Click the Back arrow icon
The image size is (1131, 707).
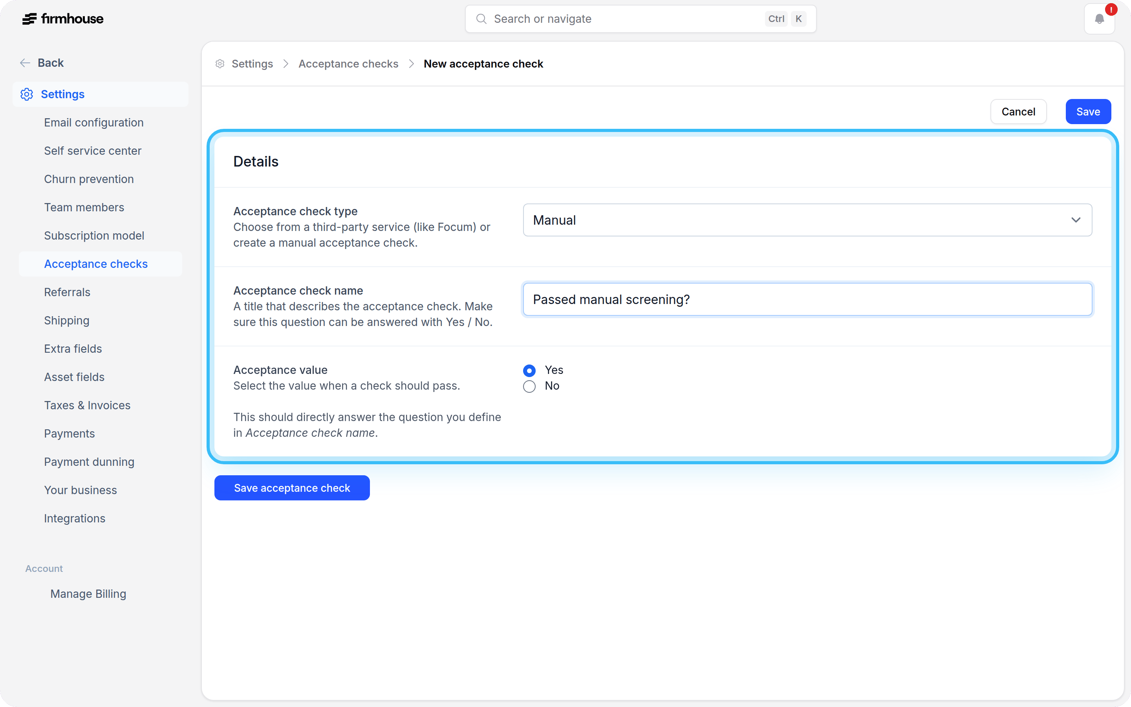pos(25,63)
